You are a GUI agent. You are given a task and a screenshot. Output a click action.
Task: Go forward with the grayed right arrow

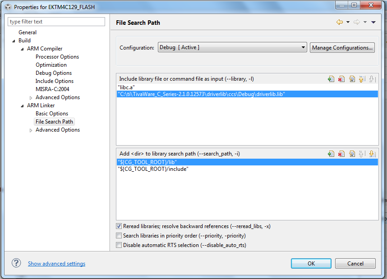point(357,22)
